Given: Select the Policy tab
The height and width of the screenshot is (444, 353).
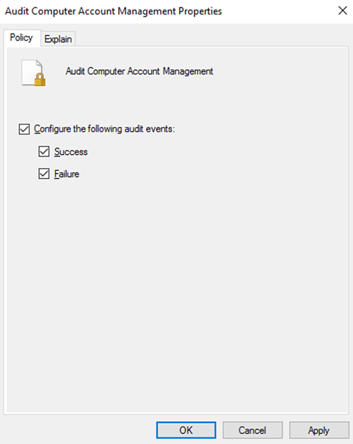Looking at the screenshot, I should tap(21, 39).
